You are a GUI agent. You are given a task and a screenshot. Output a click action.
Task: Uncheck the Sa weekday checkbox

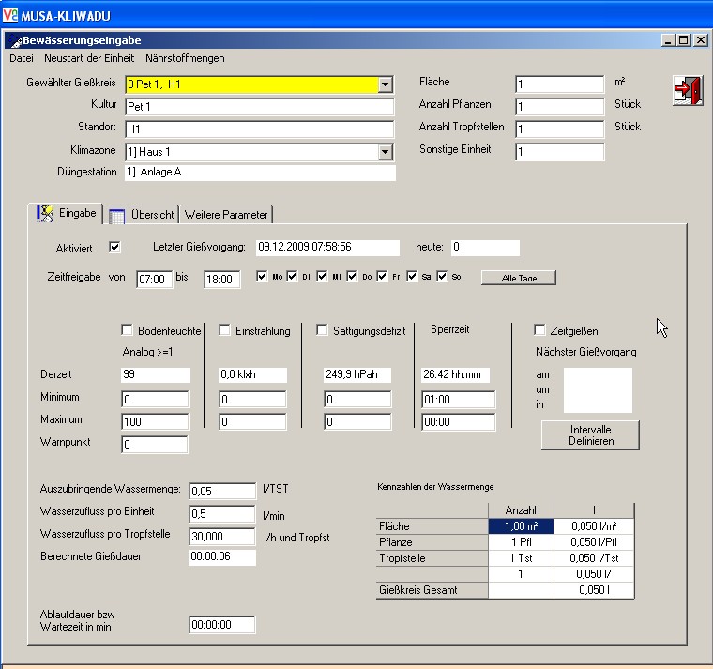tap(412, 276)
